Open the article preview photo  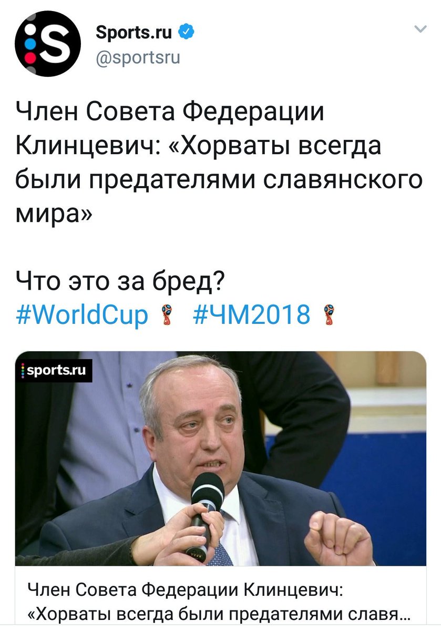tap(221, 458)
